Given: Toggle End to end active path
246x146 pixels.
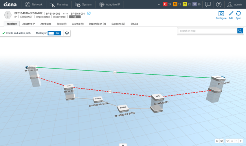Looking at the screenshot, I should coord(16,33).
